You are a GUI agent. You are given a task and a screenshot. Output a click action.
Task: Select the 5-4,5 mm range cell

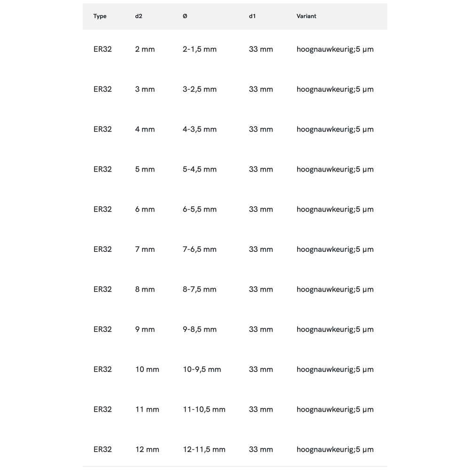click(x=200, y=169)
